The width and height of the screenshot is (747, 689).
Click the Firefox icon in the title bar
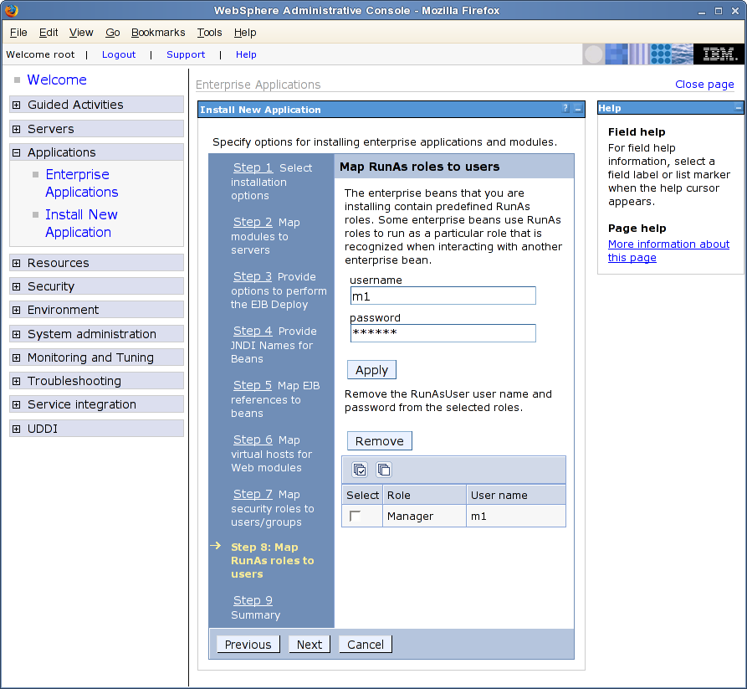[x=11, y=11]
